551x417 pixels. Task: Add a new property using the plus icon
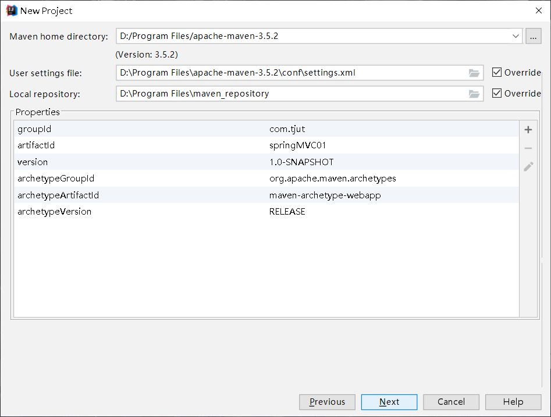click(528, 129)
